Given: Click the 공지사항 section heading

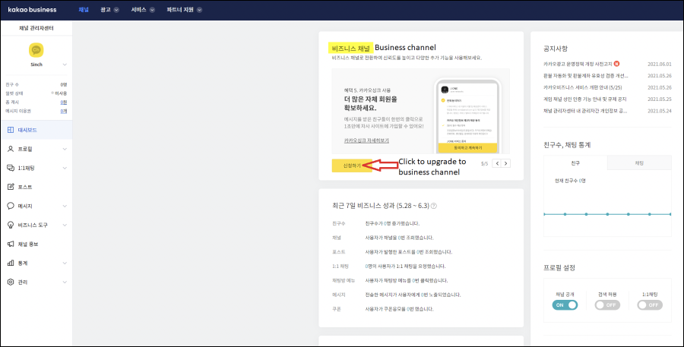Looking at the screenshot, I should 556,49.
